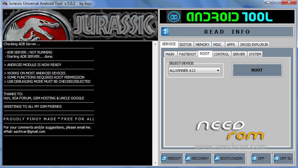
Task: Click the large ROOT button
Action: [257, 70]
